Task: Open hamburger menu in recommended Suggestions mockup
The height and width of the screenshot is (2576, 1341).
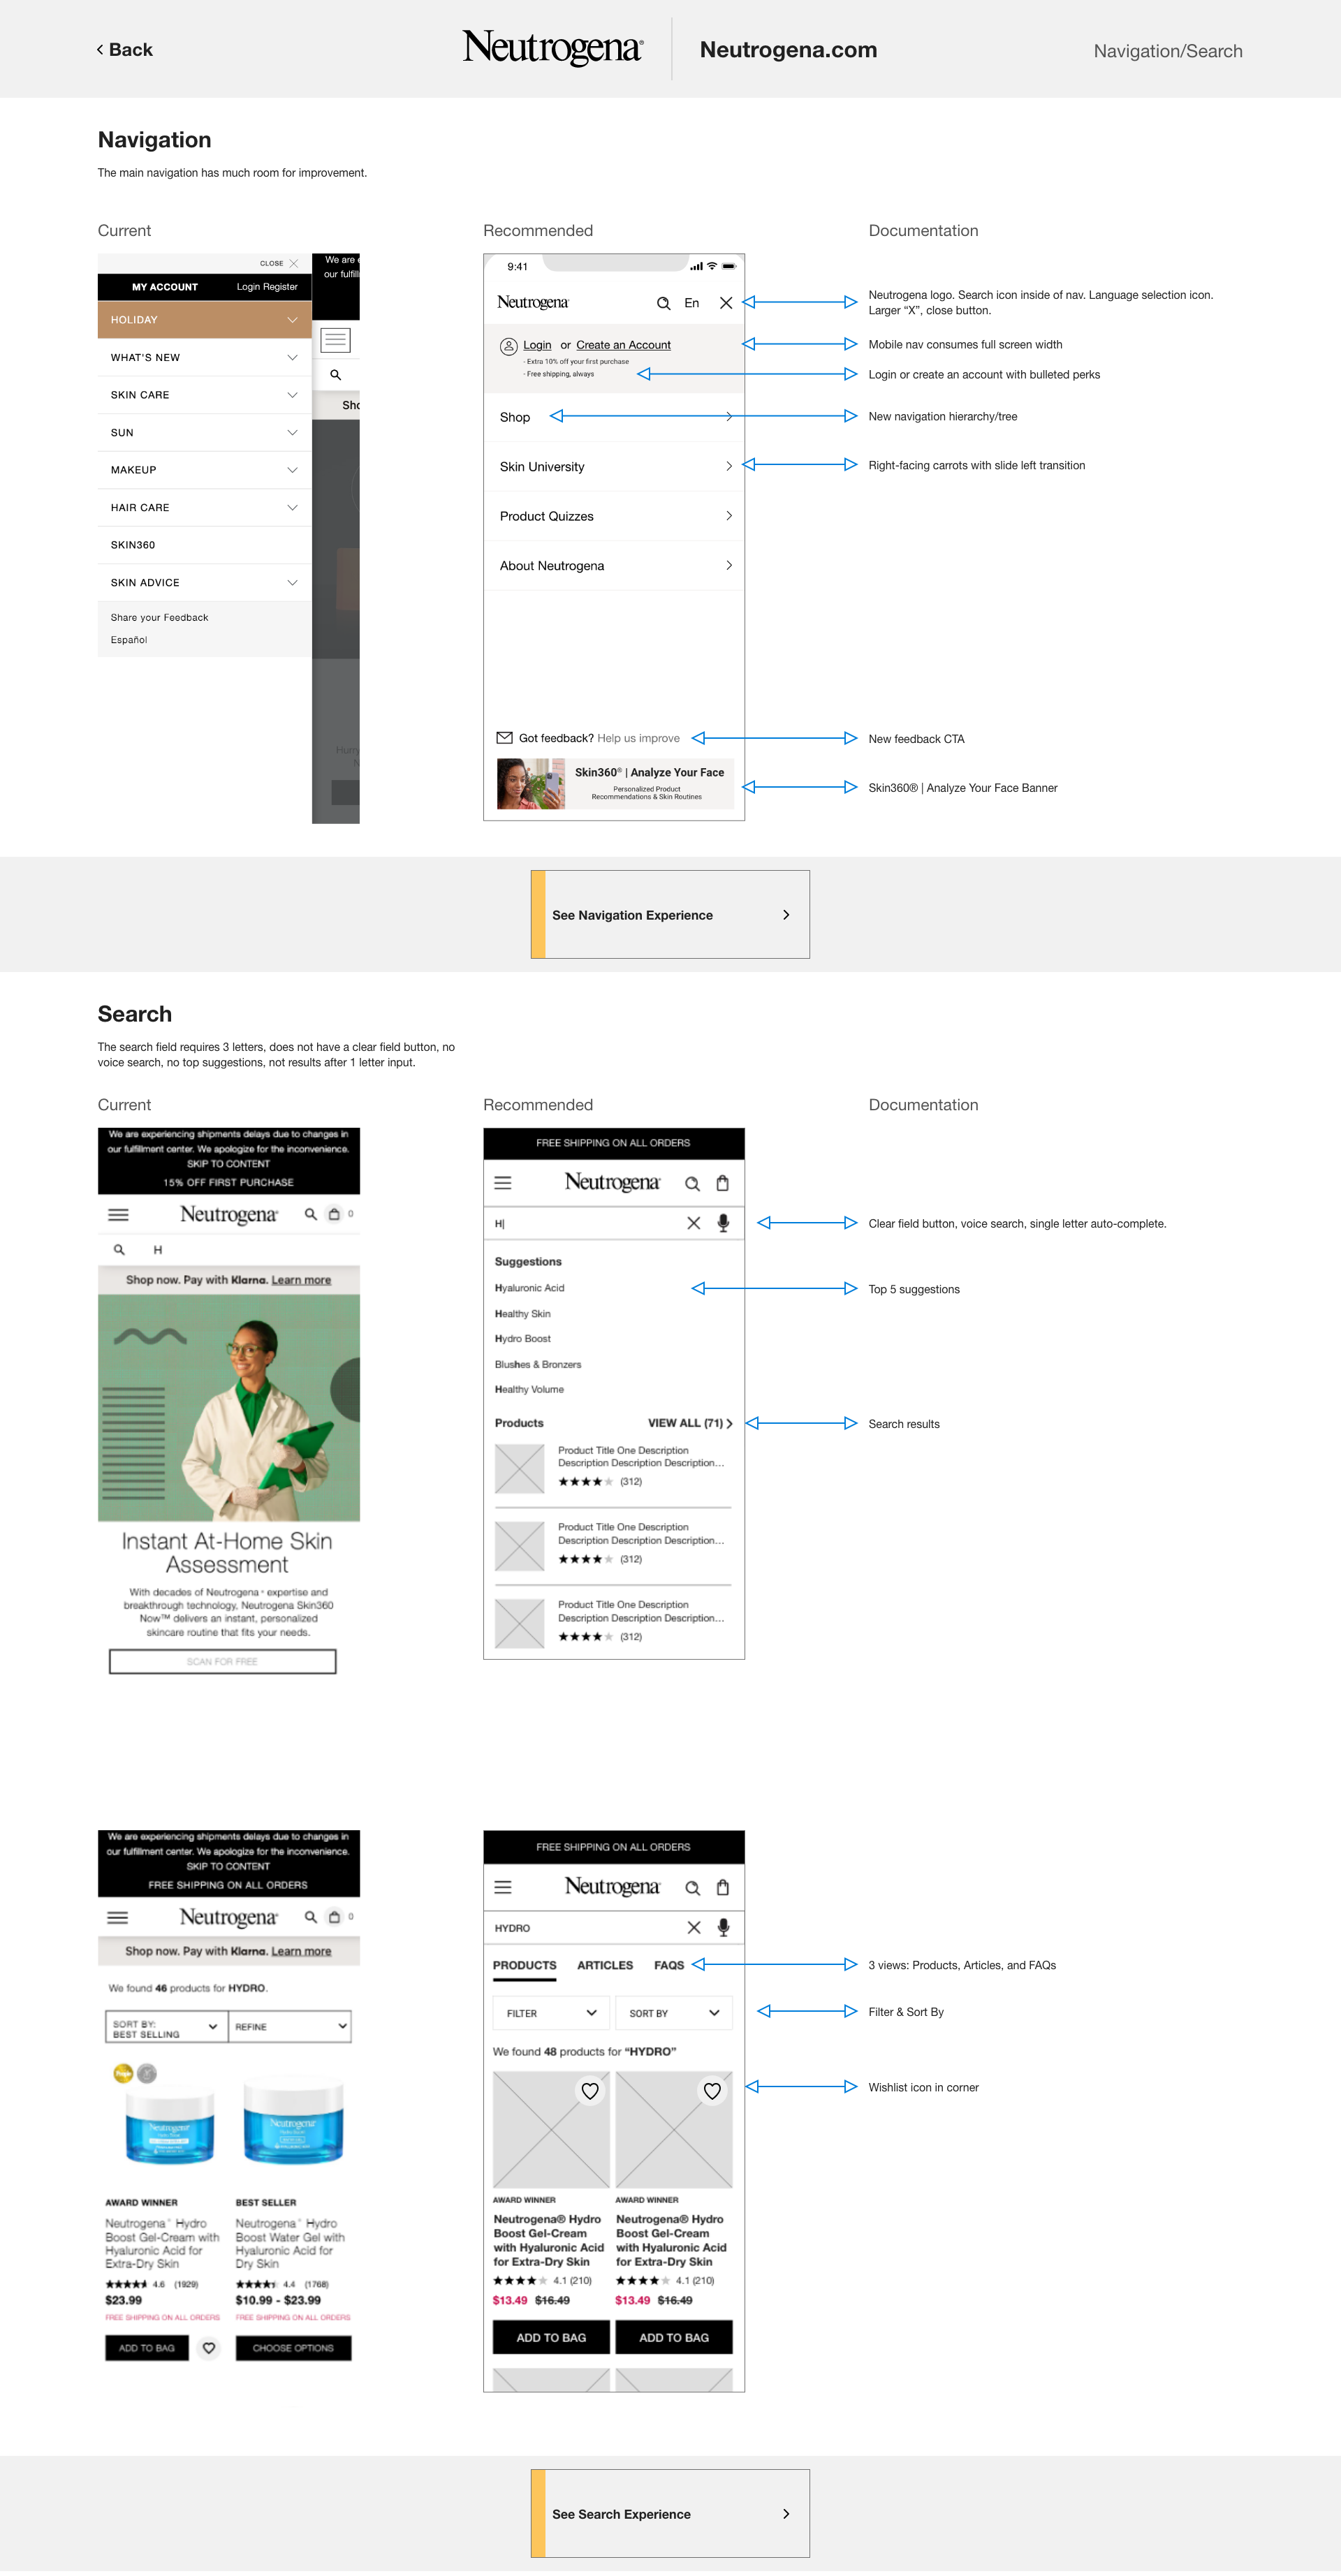Action: [x=503, y=1183]
